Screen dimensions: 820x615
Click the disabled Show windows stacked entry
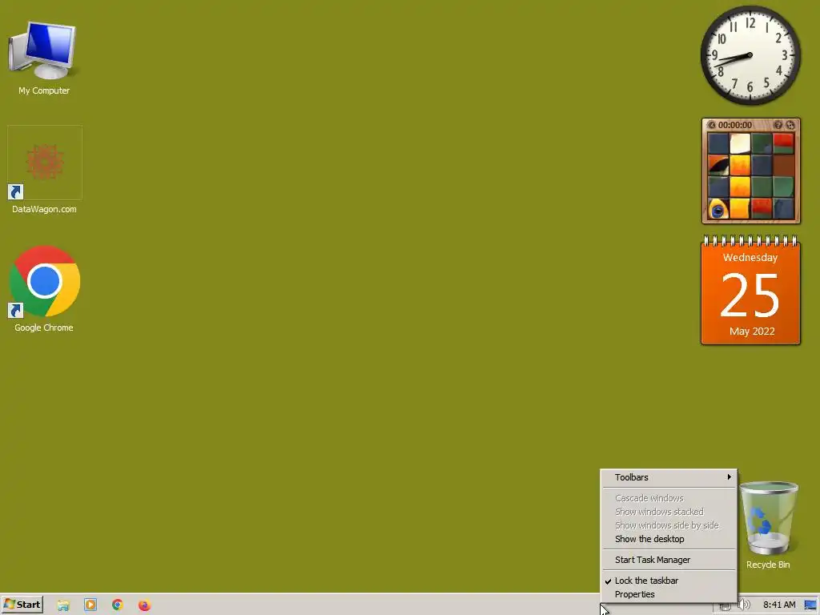pyautogui.click(x=669, y=512)
